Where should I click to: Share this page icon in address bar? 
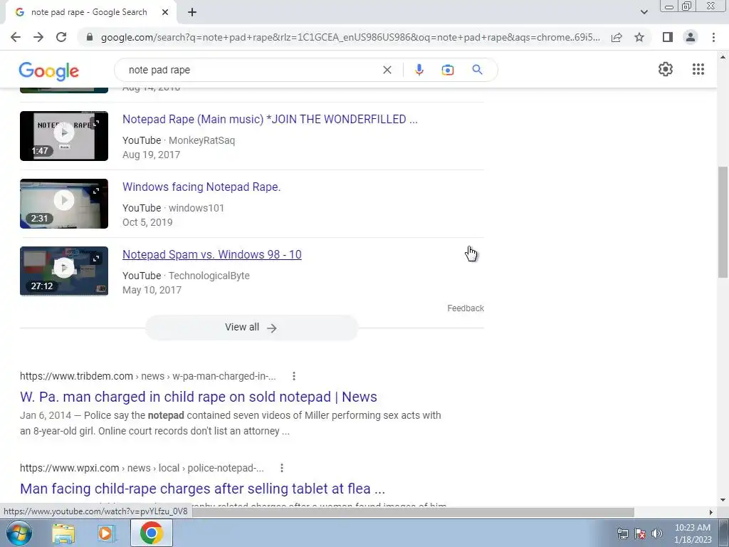(x=617, y=37)
